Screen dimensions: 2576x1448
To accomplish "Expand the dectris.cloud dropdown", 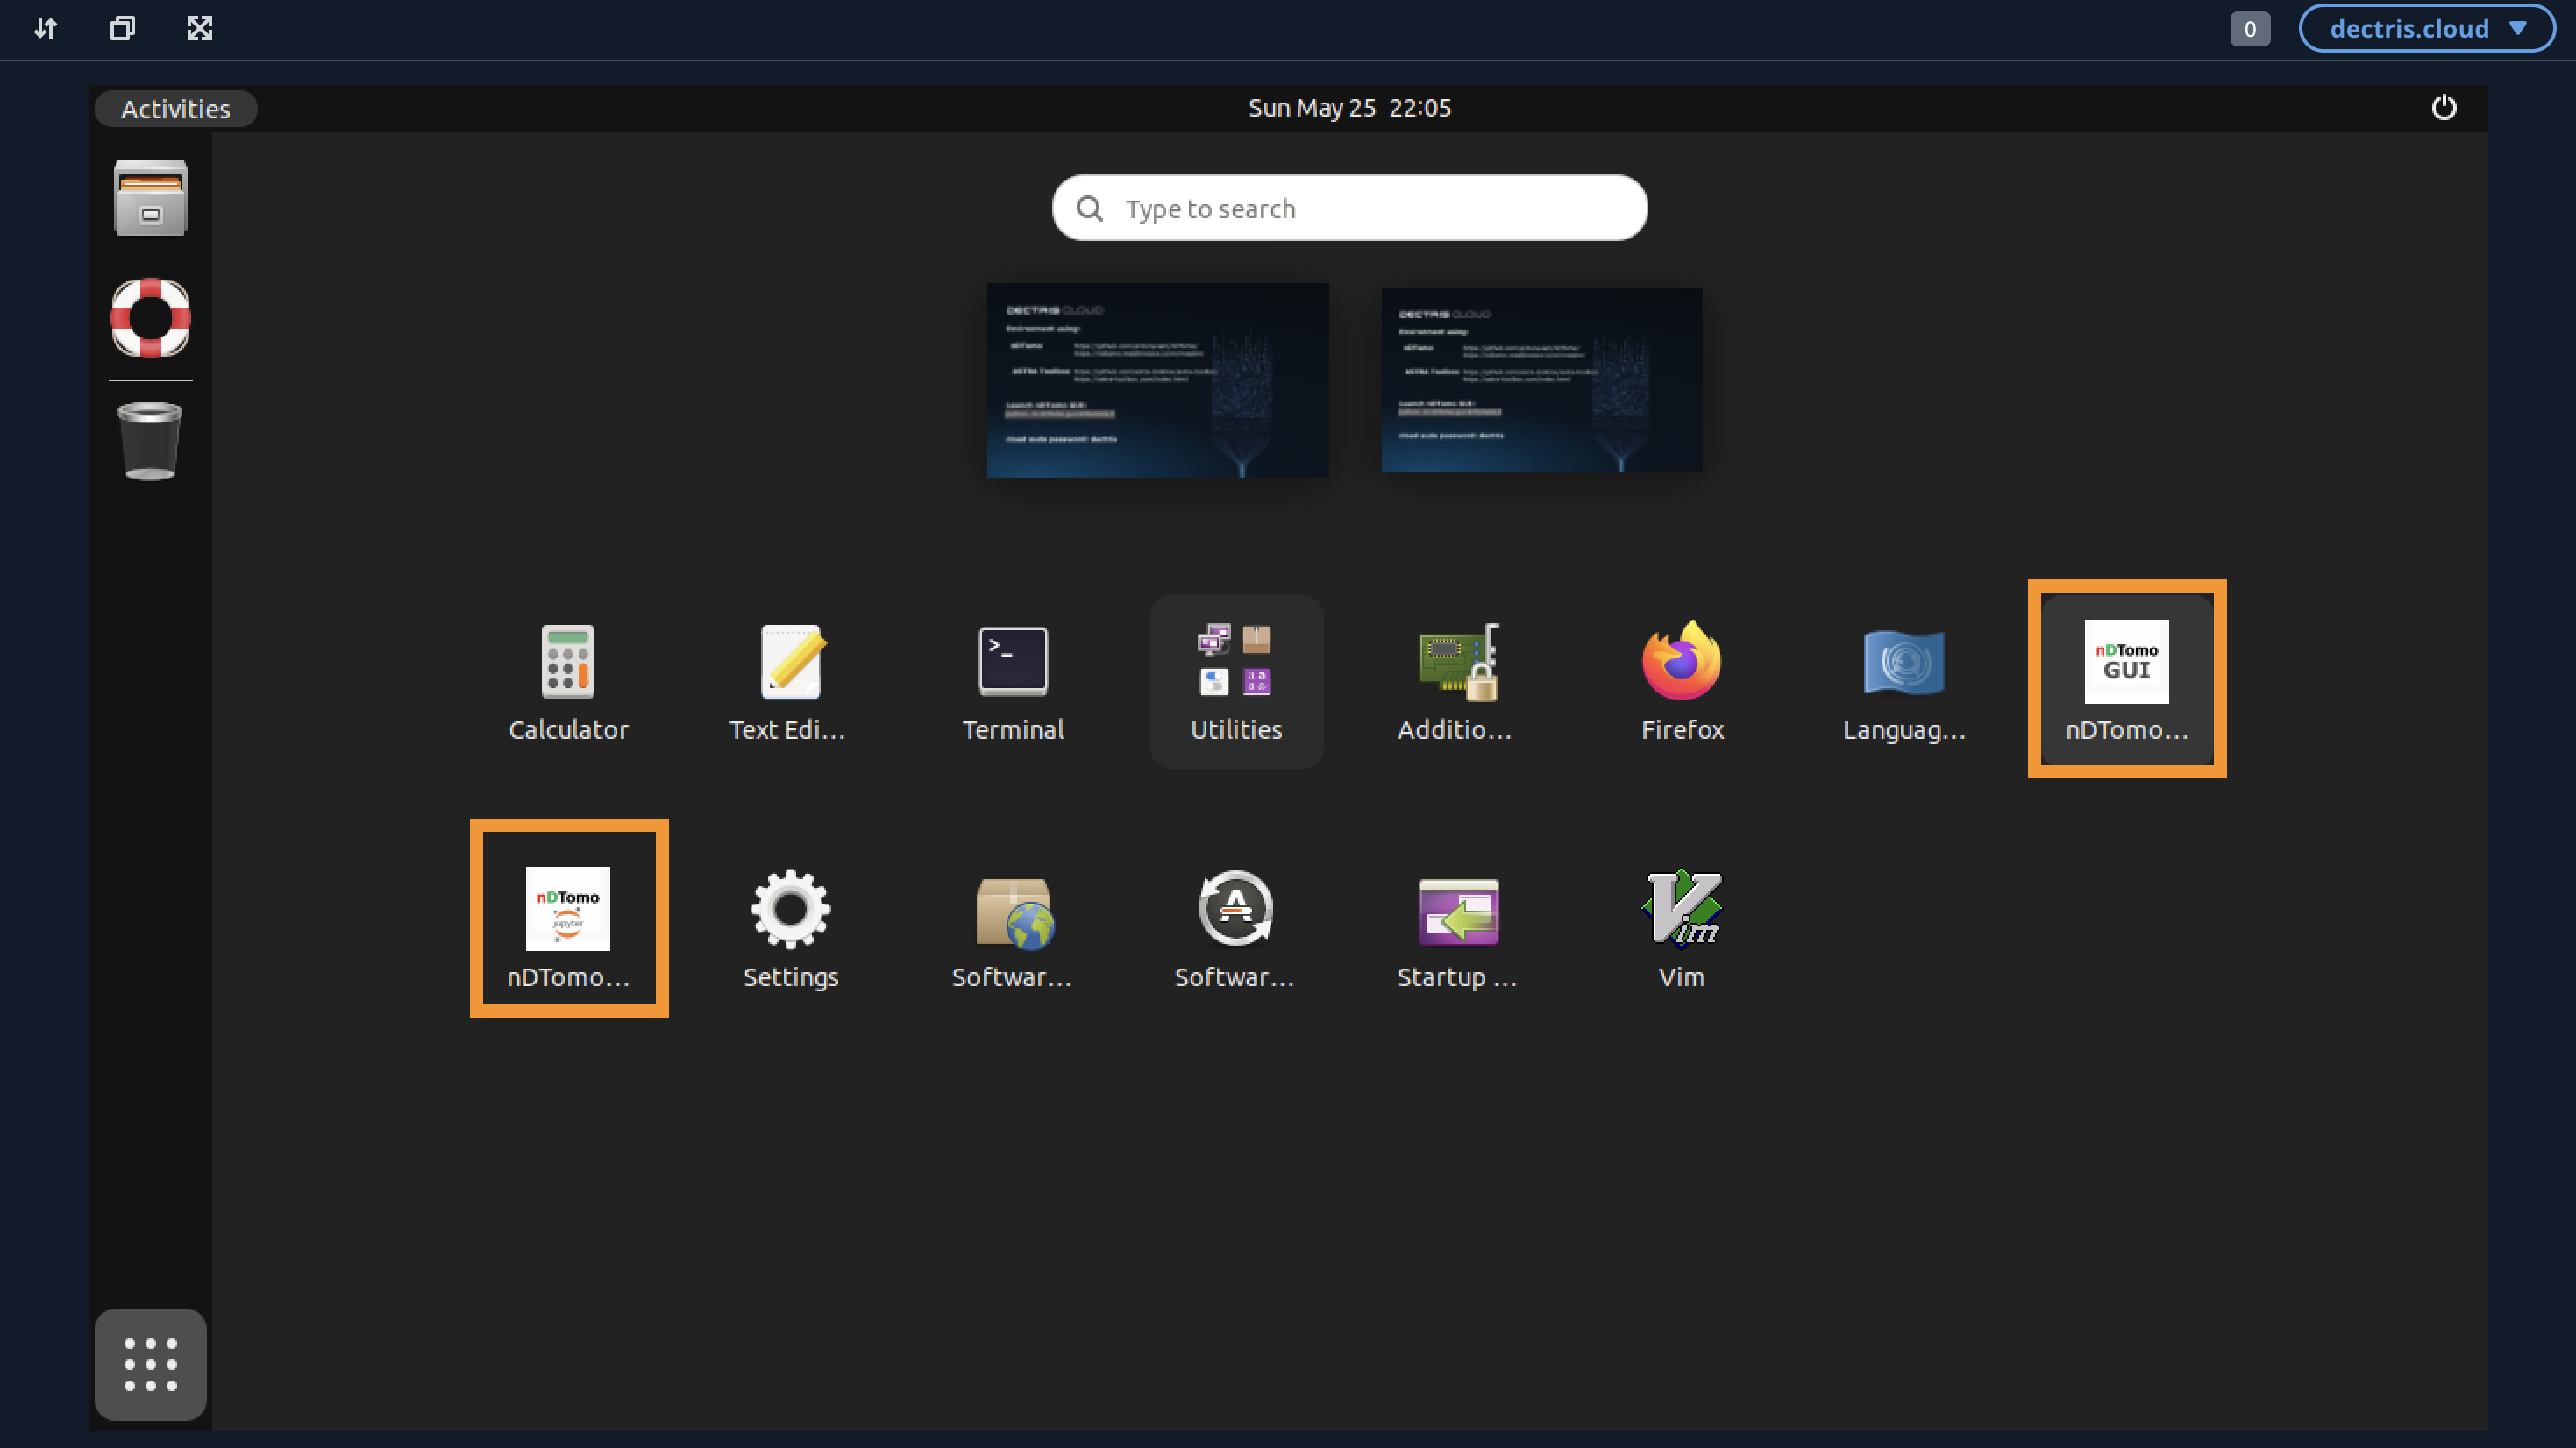I will (2426, 28).
